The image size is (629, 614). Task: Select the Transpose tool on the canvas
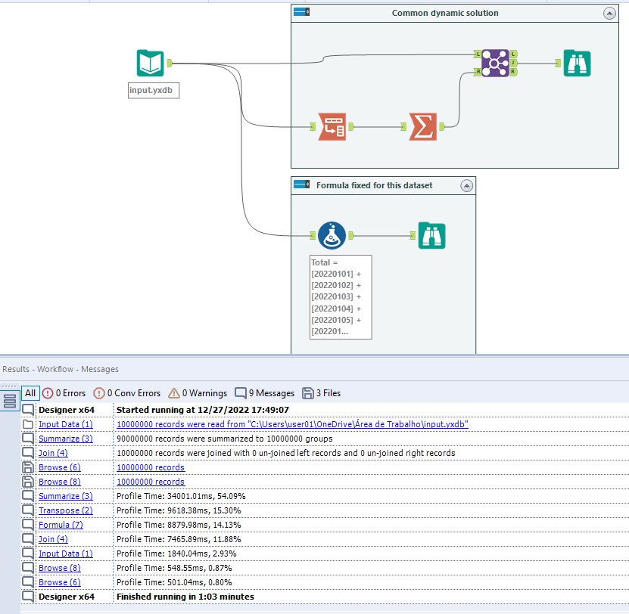tap(331, 127)
